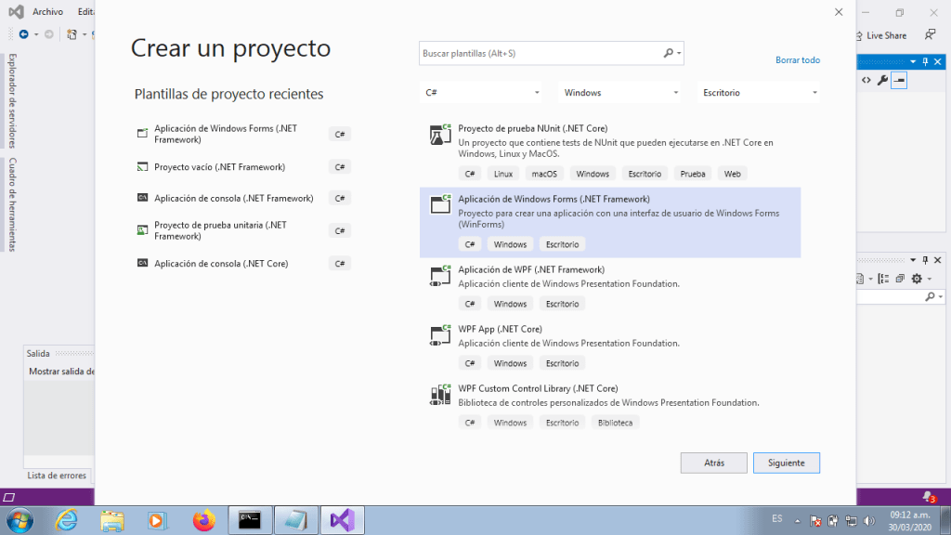Click the WPF App (.NET Core) template icon
The image size is (951, 535).
[x=440, y=335]
